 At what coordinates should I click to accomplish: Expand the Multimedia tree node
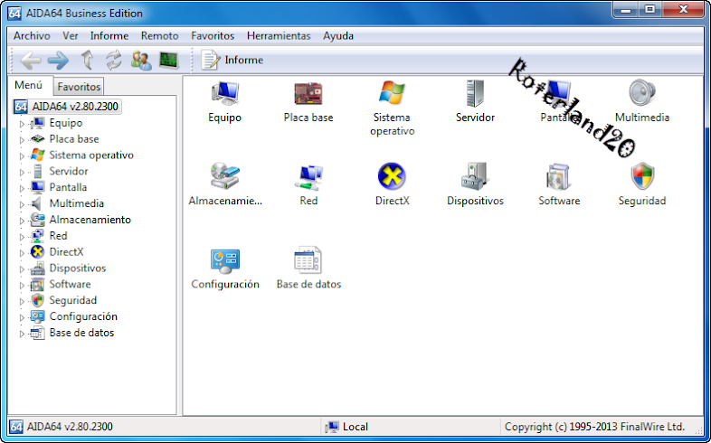[x=22, y=204]
